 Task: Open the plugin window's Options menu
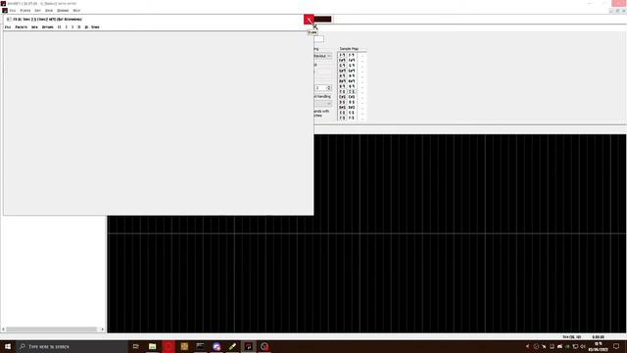pyautogui.click(x=48, y=27)
